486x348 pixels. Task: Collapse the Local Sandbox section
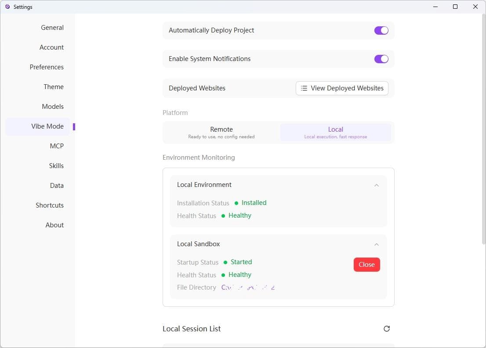(376, 244)
